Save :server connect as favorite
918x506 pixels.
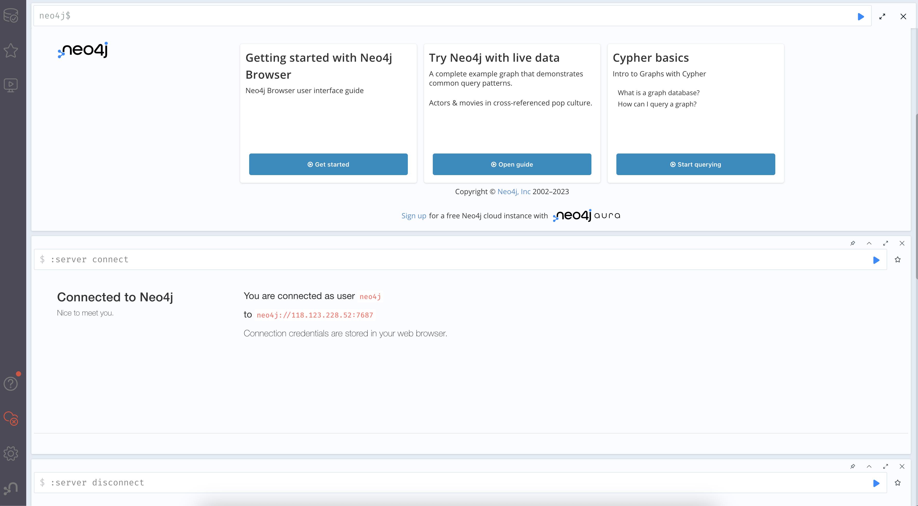(x=898, y=259)
